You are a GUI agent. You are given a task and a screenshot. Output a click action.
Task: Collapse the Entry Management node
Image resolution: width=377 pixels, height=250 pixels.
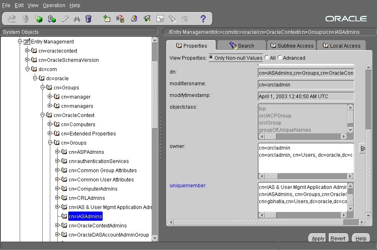[x=20, y=41]
